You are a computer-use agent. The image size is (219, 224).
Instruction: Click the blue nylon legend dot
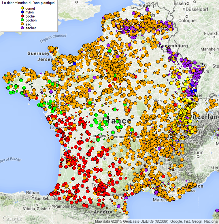coord(22,12)
